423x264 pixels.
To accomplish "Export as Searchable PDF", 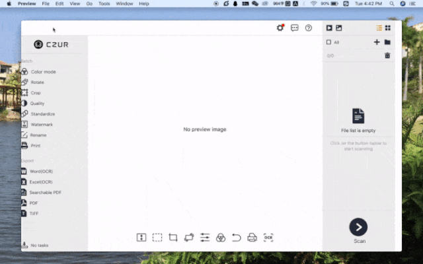I will pyautogui.click(x=41, y=192).
